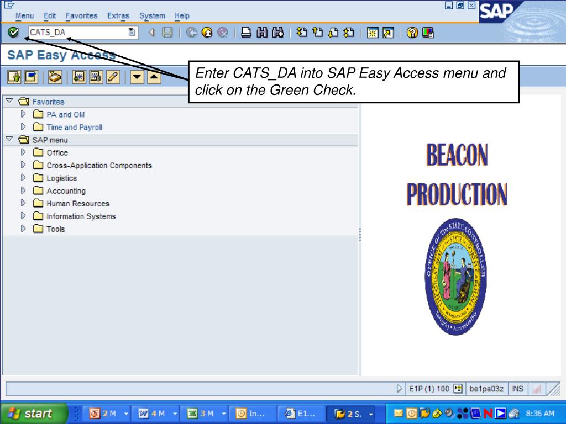Viewport: 566px width, 424px height.
Task: Click the Find binoculars icon
Action: [x=262, y=33]
